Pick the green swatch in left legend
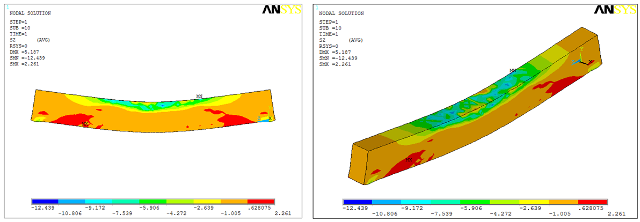The image size is (640, 222). (x=153, y=201)
